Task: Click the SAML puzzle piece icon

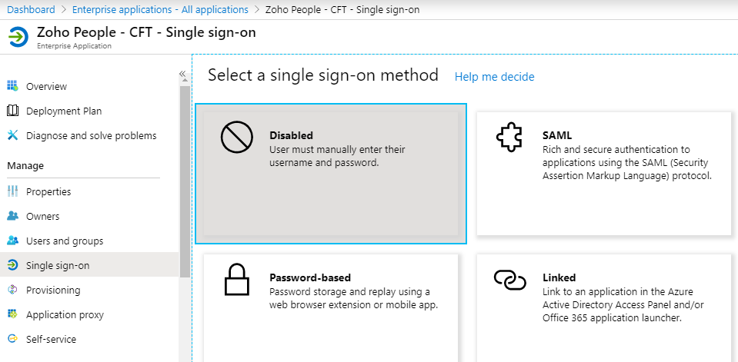Action: point(509,137)
